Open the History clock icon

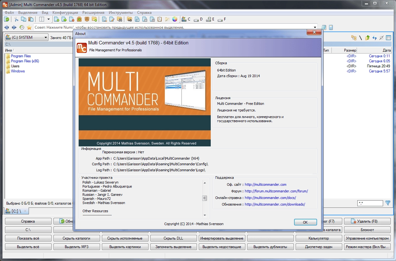coord(22,27)
